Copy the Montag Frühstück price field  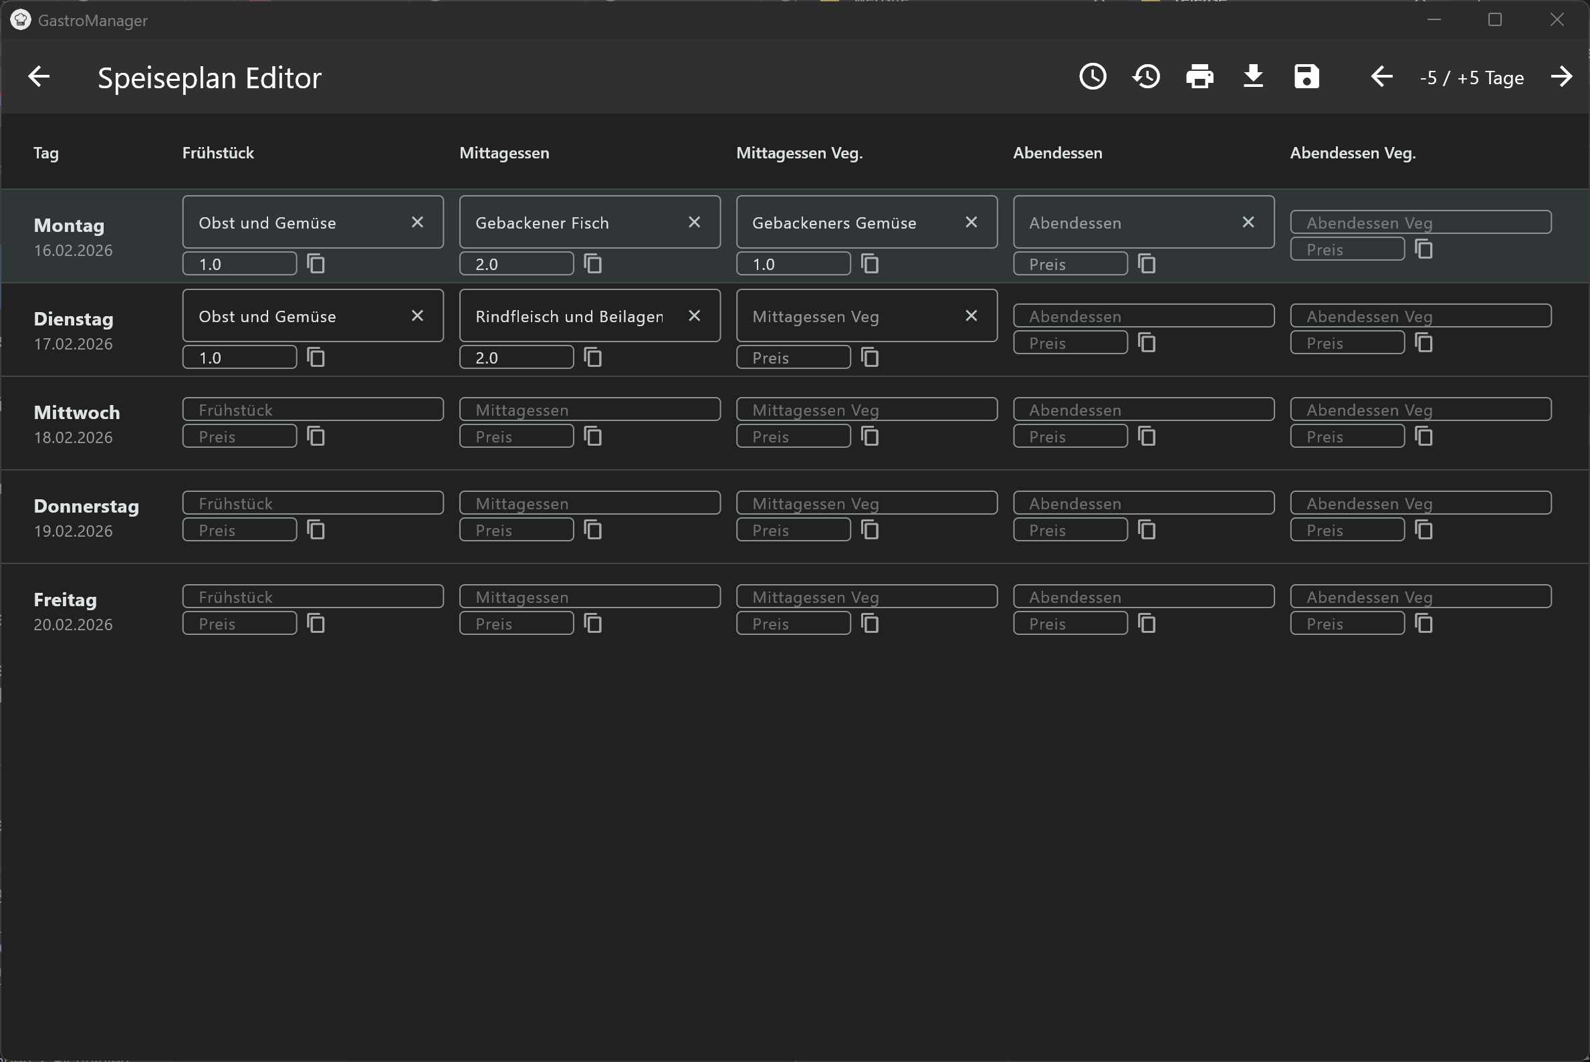point(316,263)
